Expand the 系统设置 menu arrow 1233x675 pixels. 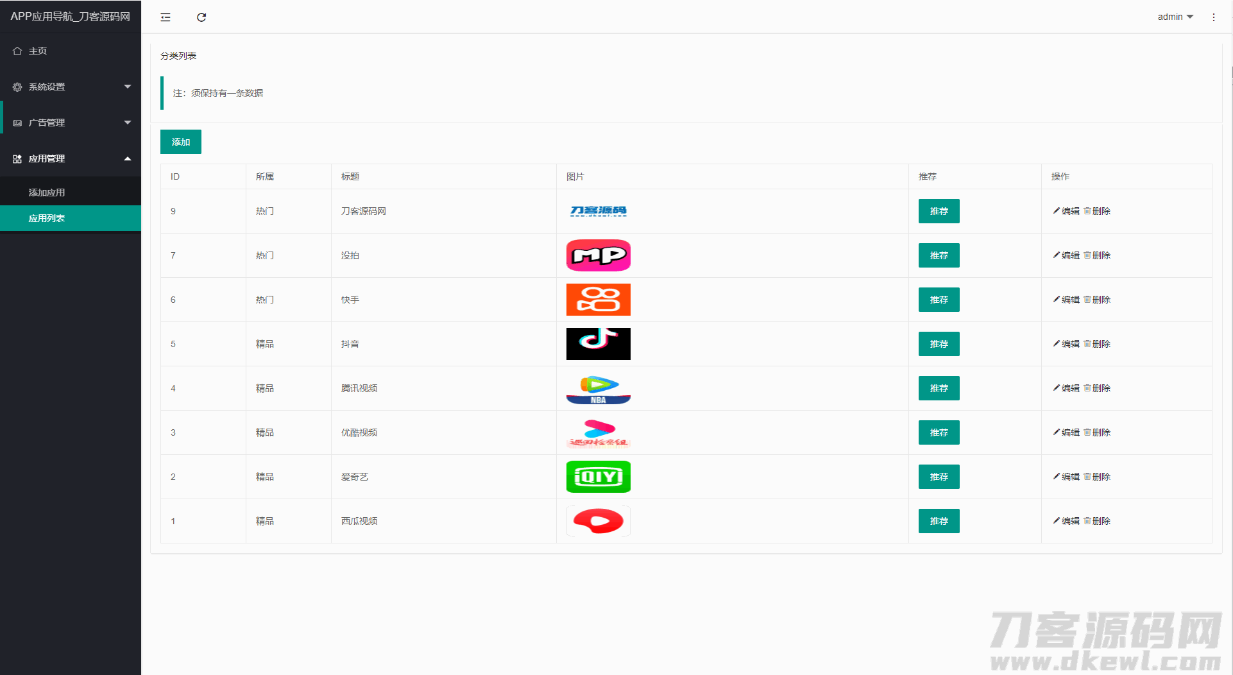128,87
